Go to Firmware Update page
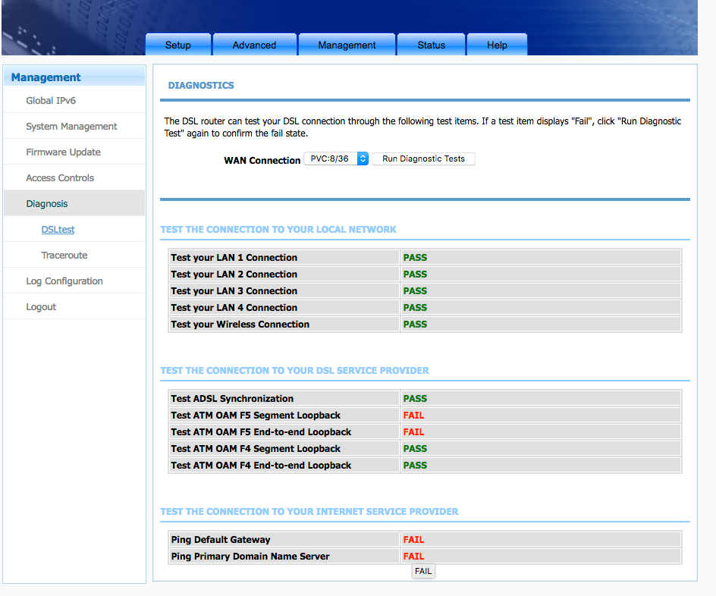Viewport: 716px width, 596px height. pos(63,152)
